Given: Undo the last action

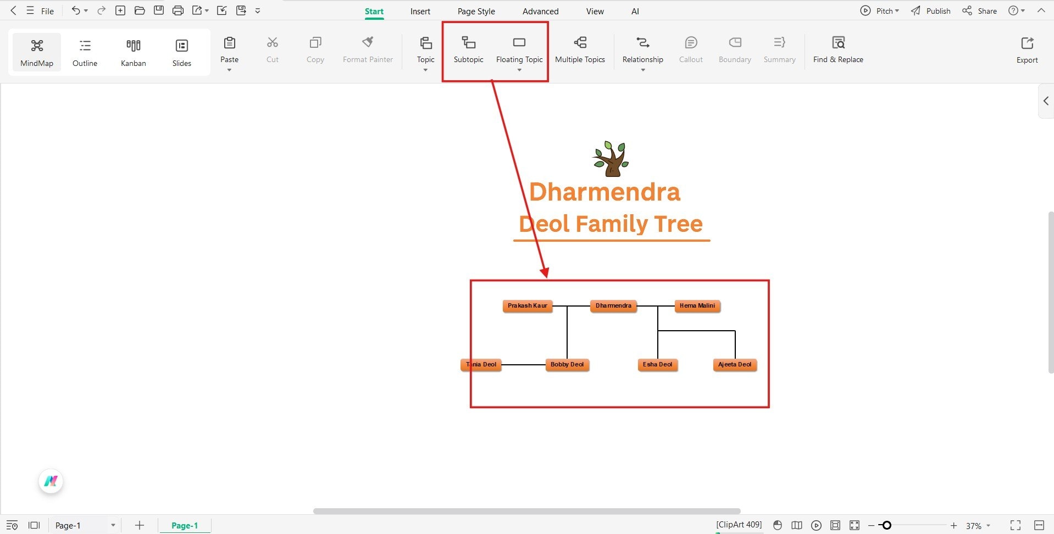Looking at the screenshot, I should 75,10.
